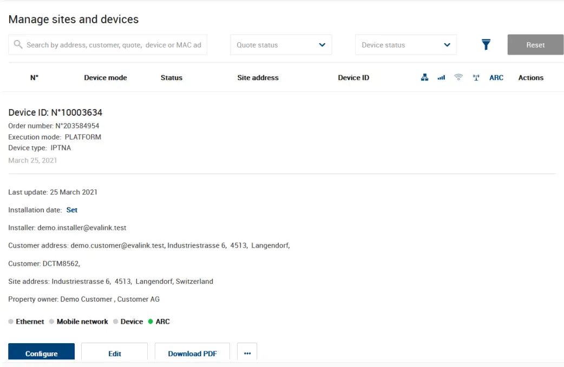Screen dimensions: 564x367
Task: Click the Device status gray dot indicator
Action: [114, 321]
